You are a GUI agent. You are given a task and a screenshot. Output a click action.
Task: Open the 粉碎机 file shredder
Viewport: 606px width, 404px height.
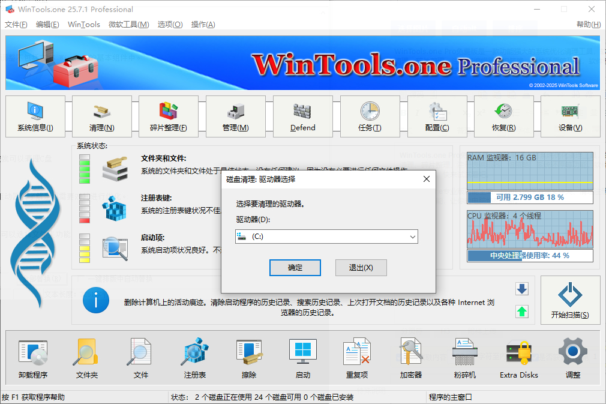click(x=464, y=358)
